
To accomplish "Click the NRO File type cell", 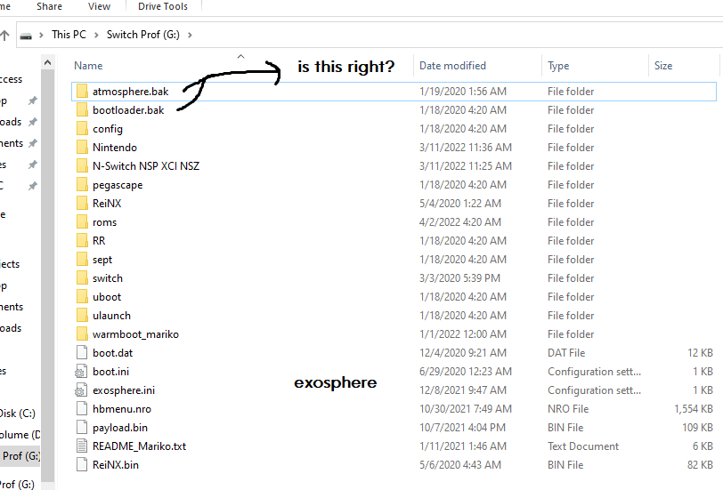I will [x=568, y=409].
